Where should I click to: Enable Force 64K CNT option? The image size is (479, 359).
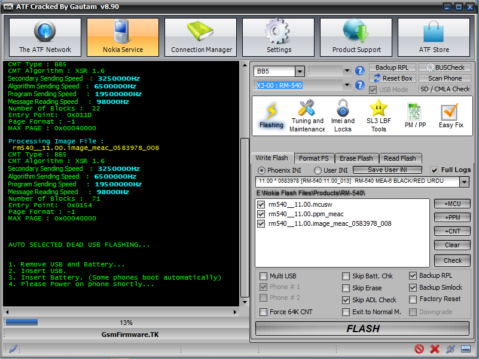(263, 312)
